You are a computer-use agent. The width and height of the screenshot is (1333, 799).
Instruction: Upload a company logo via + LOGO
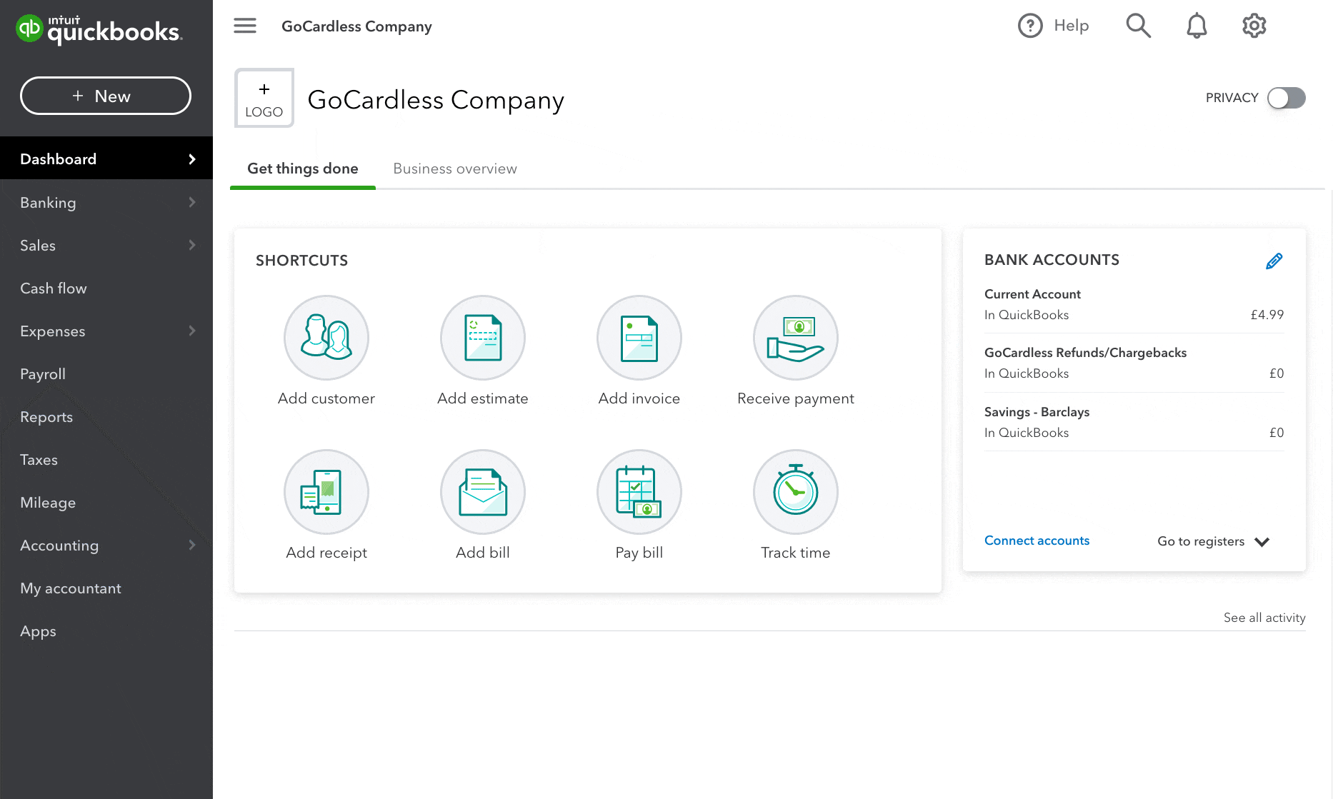tap(264, 98)
